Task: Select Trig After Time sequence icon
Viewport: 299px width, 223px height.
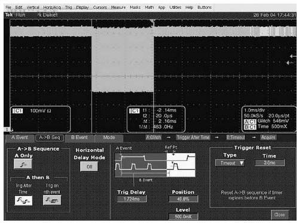Action: (23, 200)
